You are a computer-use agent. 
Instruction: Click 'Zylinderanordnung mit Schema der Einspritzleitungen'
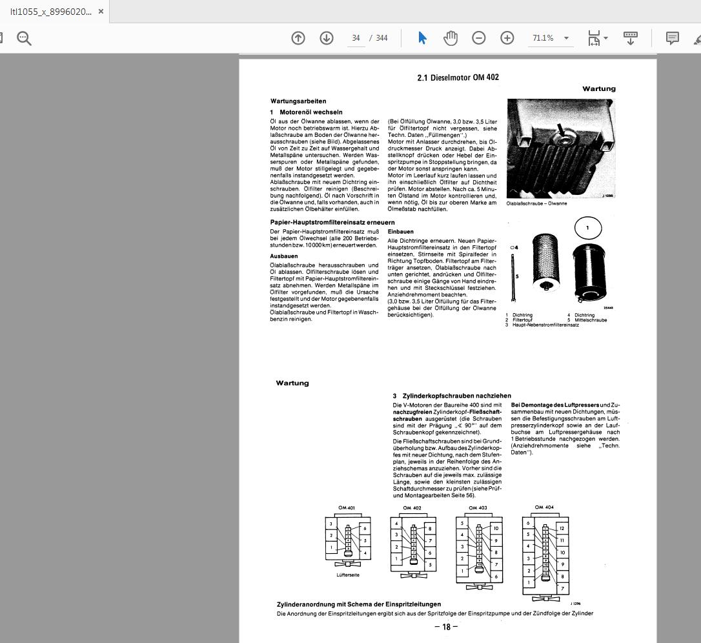[x=359, y=604]
